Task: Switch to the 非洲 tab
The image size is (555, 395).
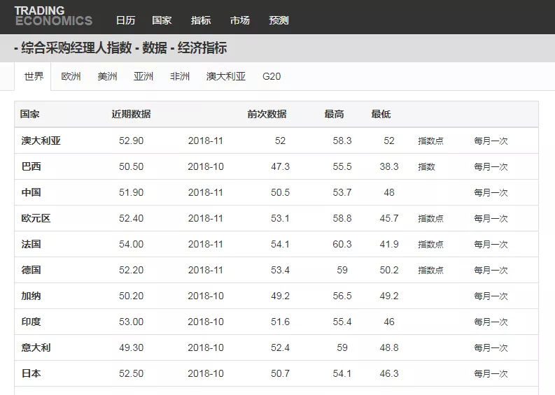Action: pos(180,76)
